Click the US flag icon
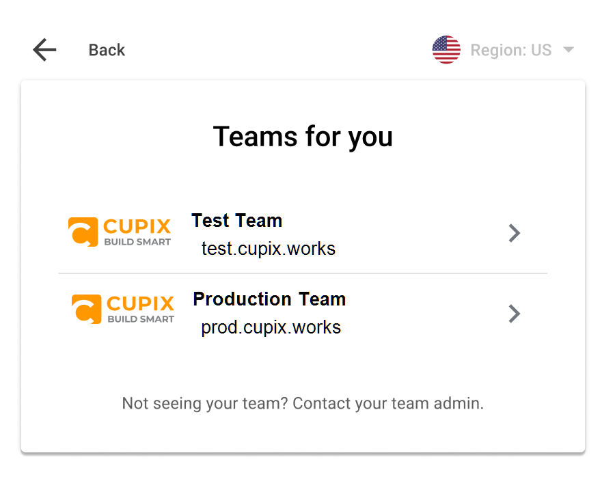Image resolution: width=615 pixels, height=477 pixels. (446, 50)
